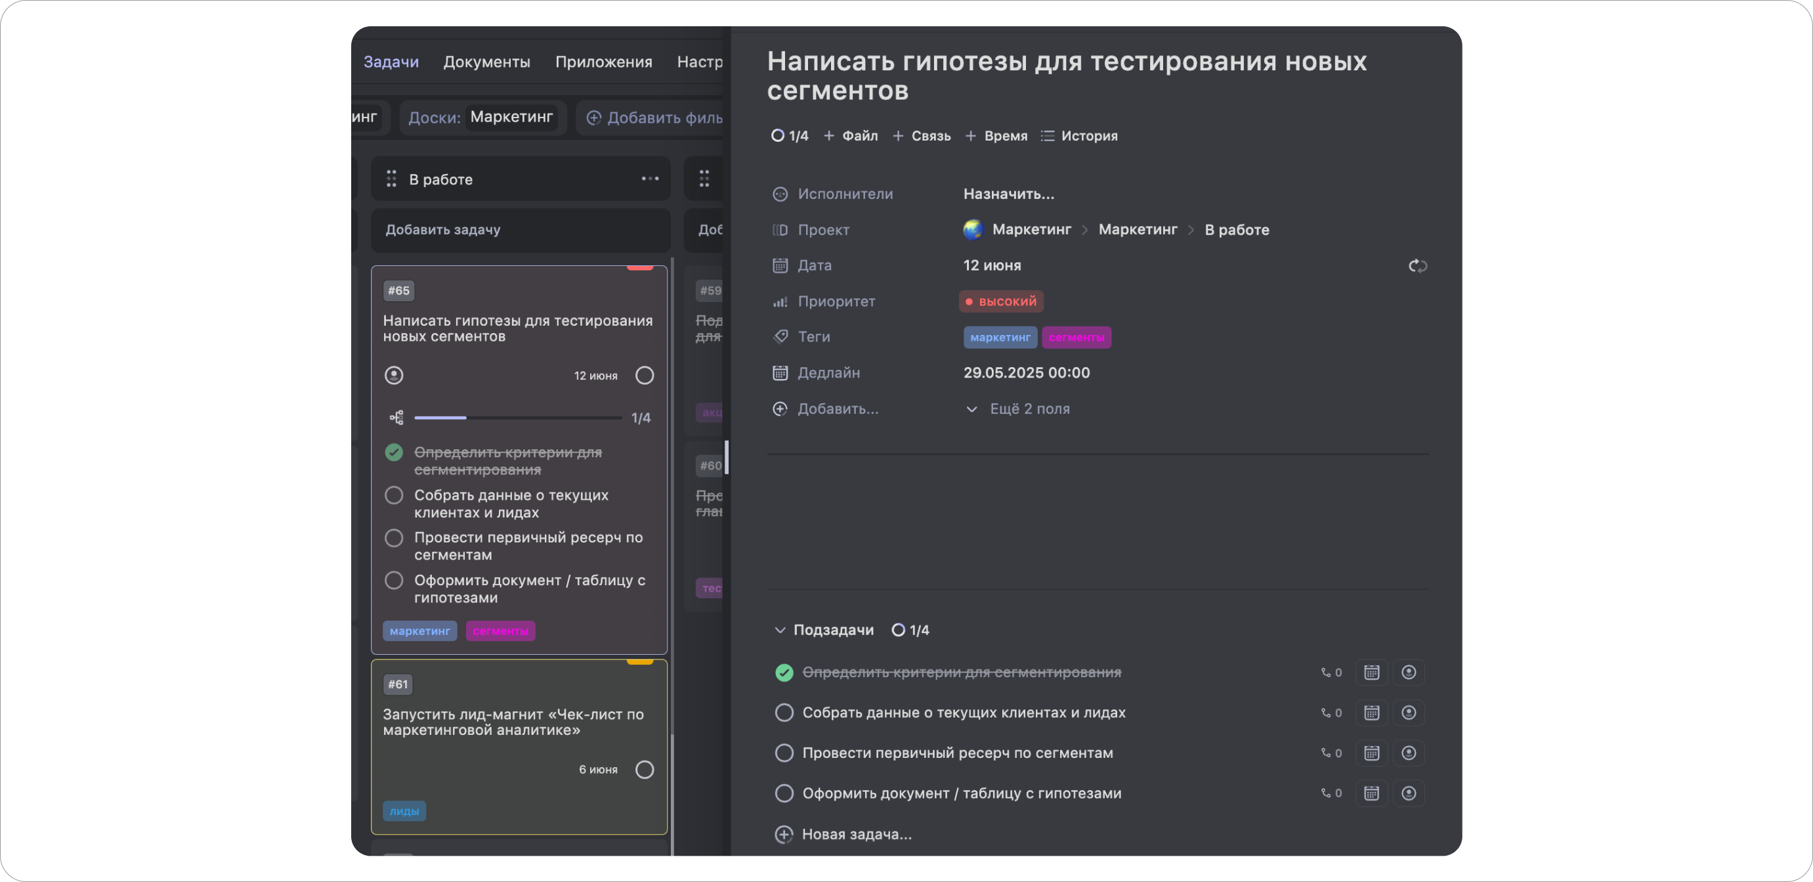Click assignee icon on subtask «Оформить документ»
1813x882 pixels.
(x=1409, y=793)
